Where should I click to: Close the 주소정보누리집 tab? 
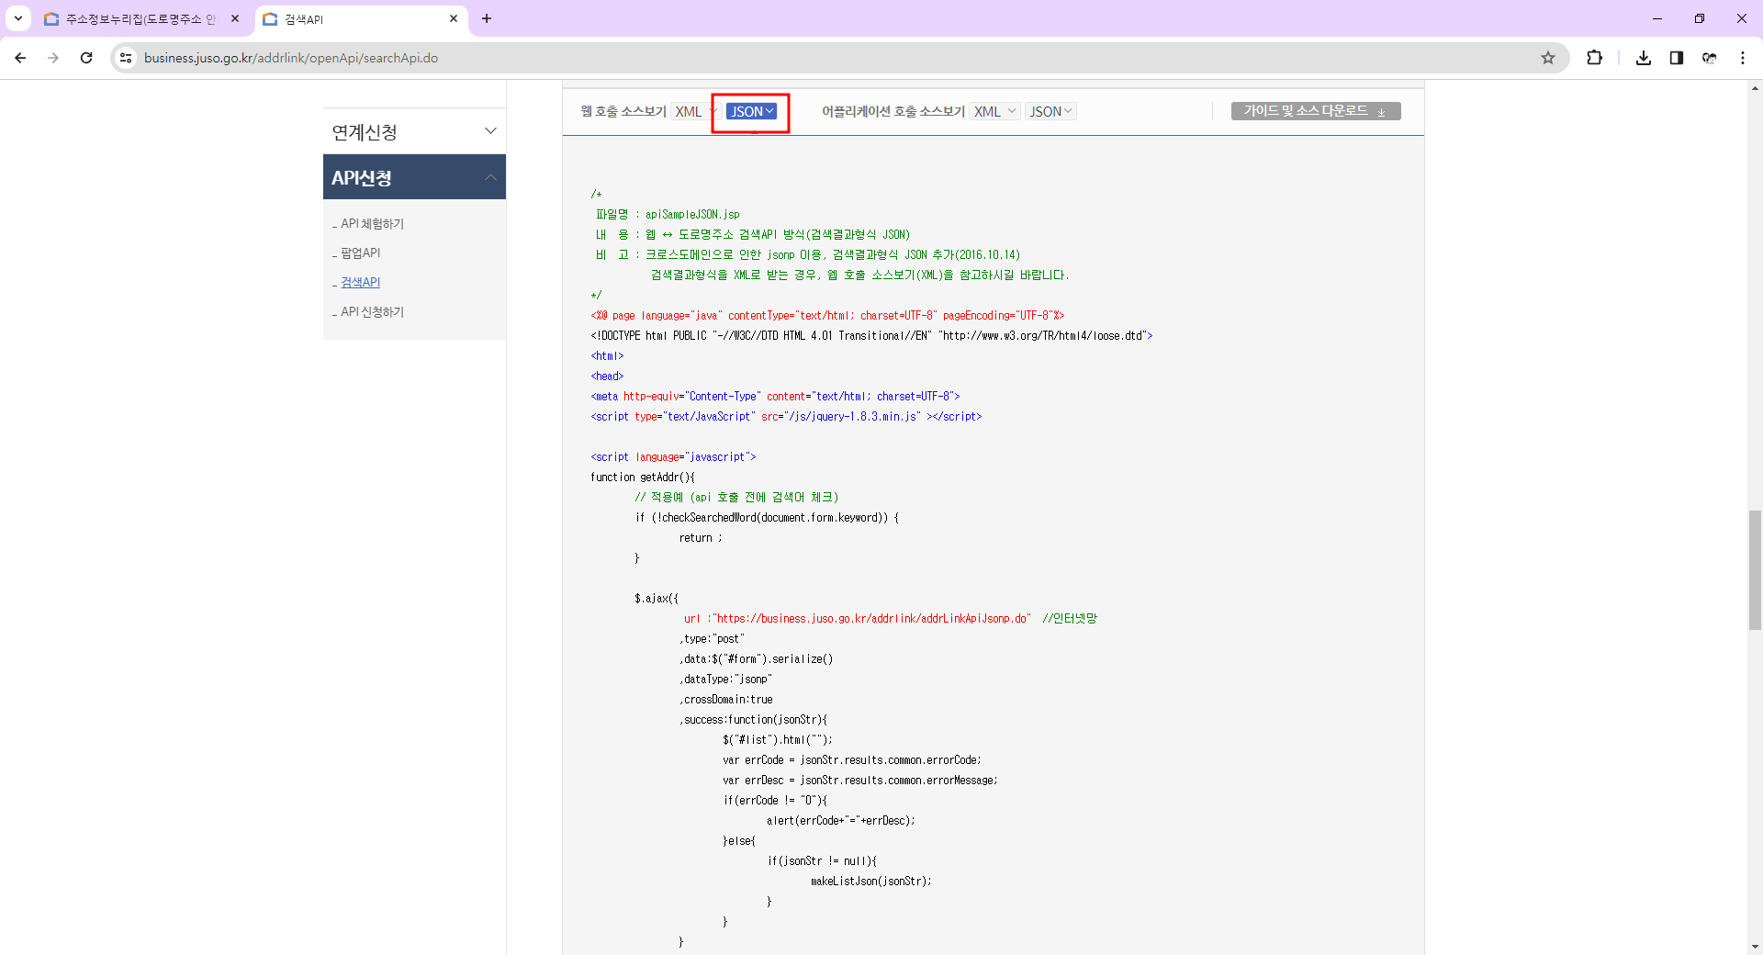pyautogui.click(x=235, y=18)
